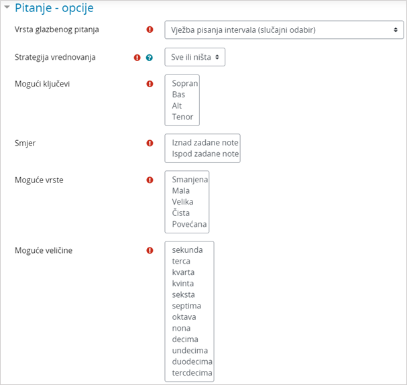Open the Sve ili ništa dropdown

[x=194, y=57]
